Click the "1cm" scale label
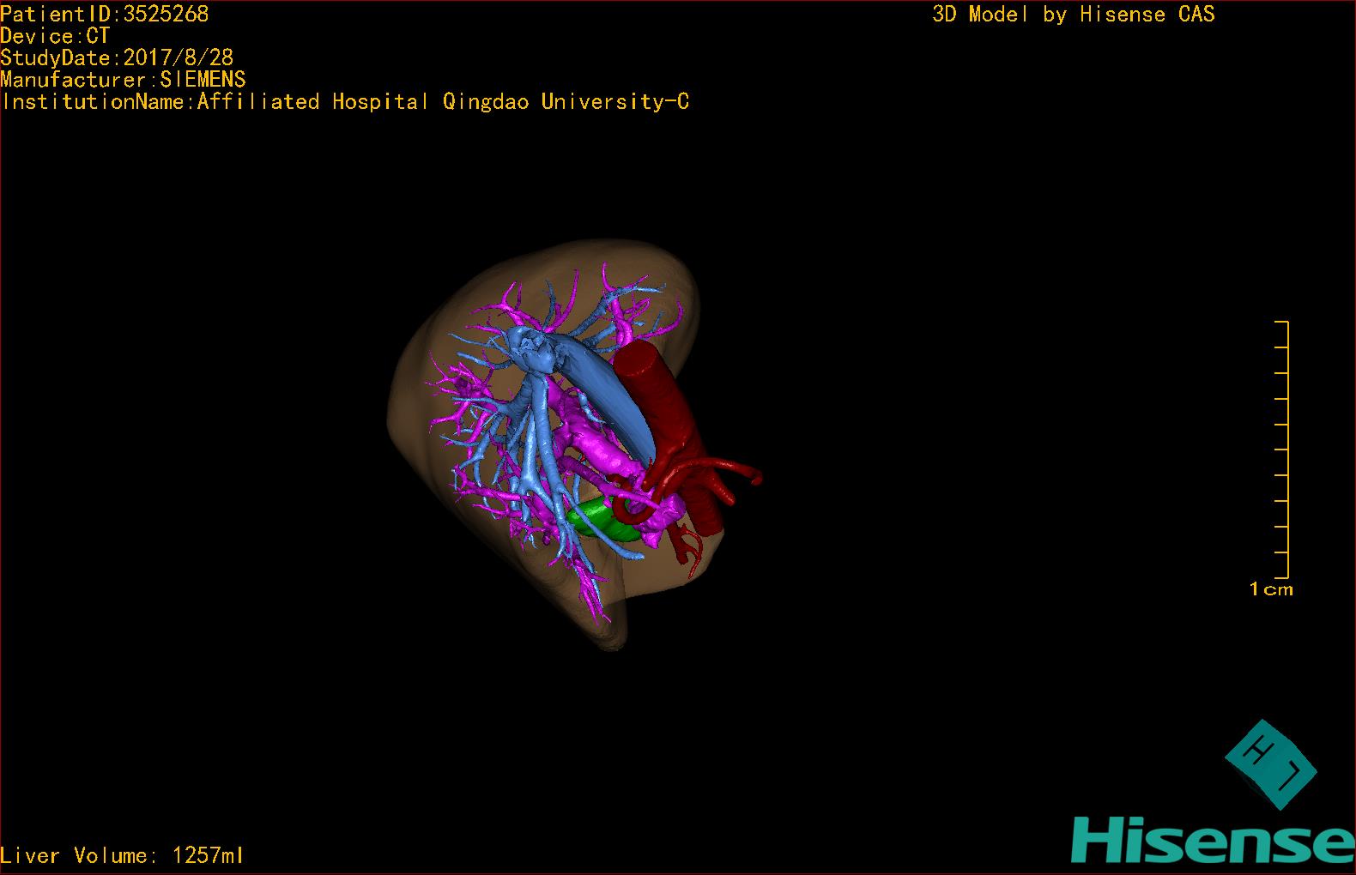The width and height of the screenshot is (1356, 875). coord(1271,589)
